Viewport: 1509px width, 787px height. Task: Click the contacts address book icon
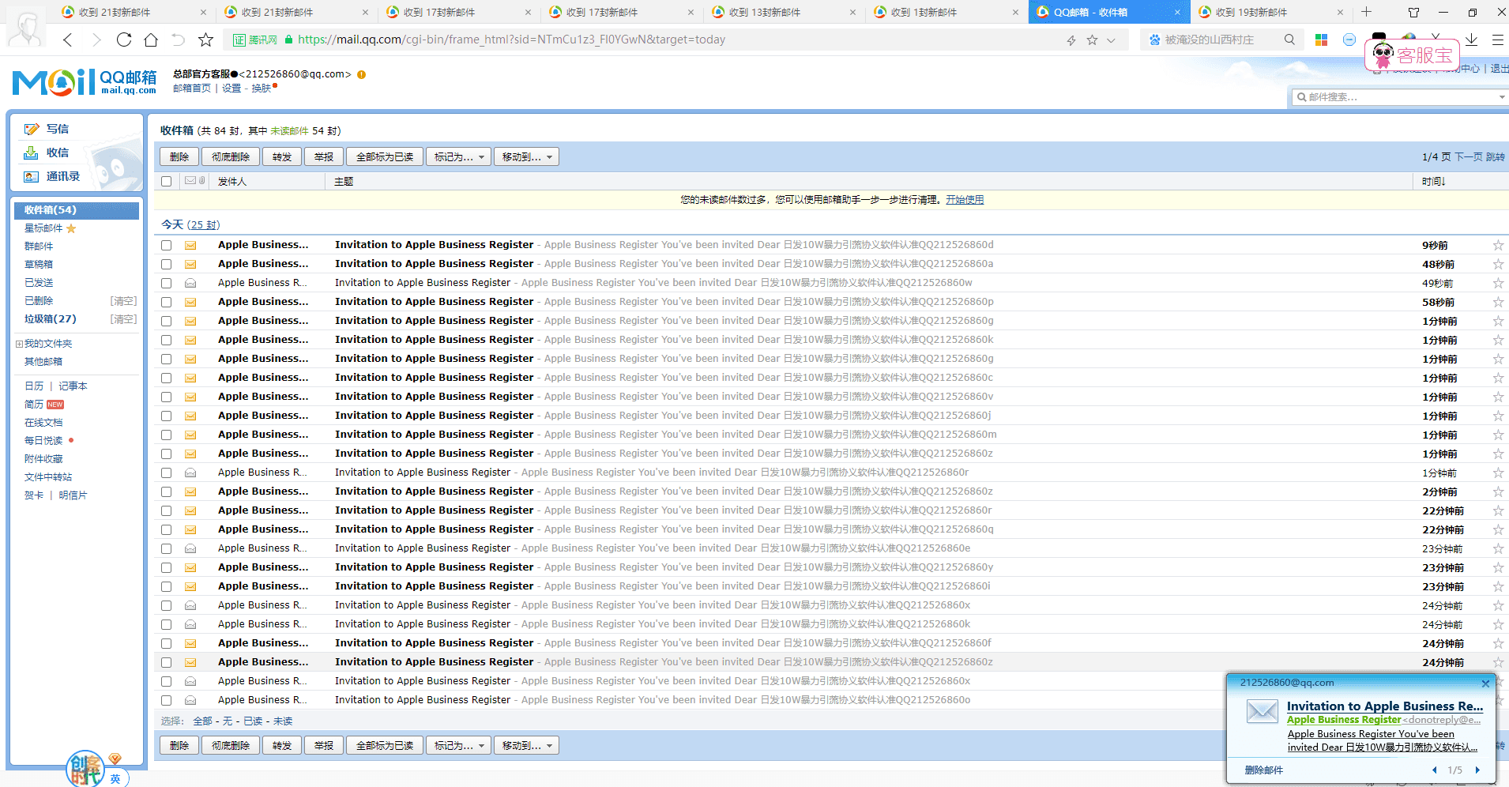click(32, 176)
